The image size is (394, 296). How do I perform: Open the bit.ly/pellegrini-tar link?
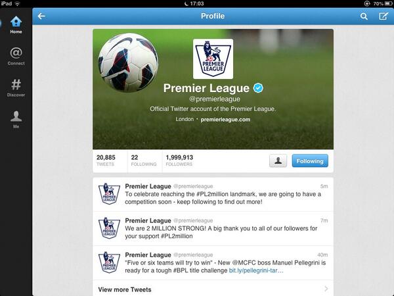click(256, 270)
